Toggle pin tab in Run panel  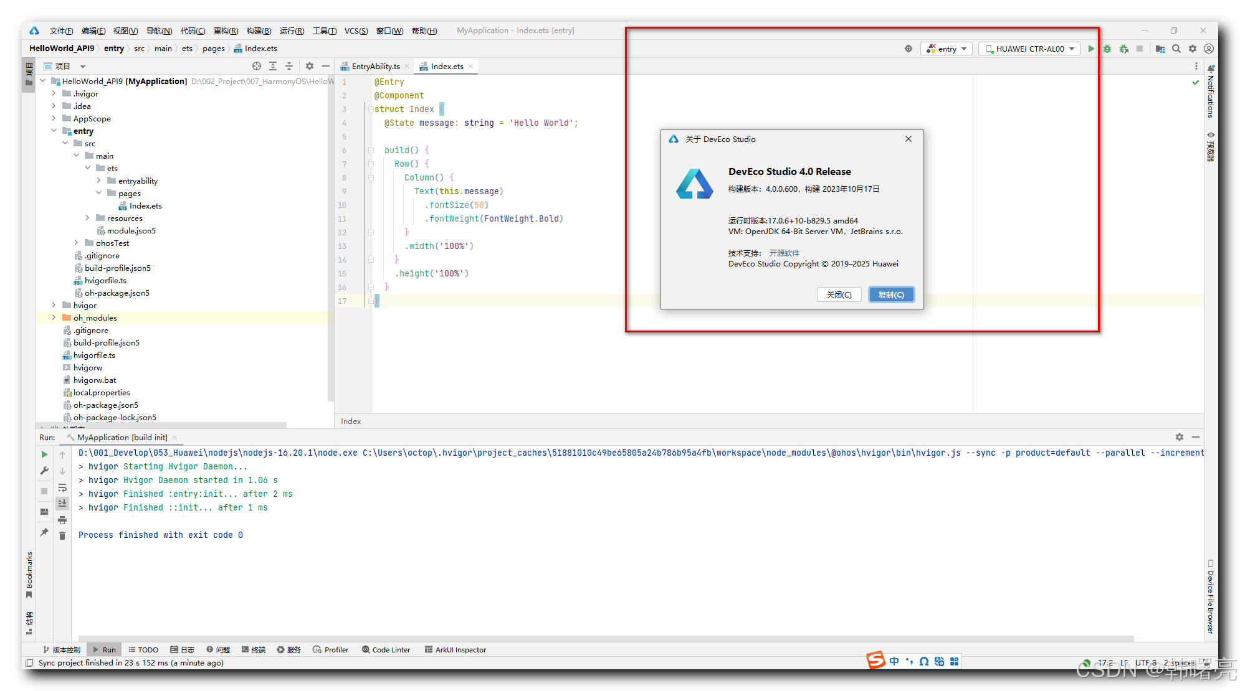44,532
